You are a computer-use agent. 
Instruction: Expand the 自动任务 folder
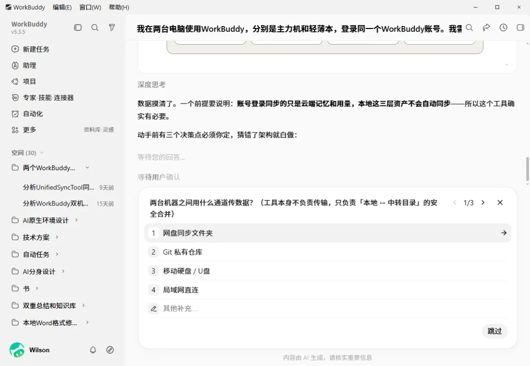(x=57, y=254)
